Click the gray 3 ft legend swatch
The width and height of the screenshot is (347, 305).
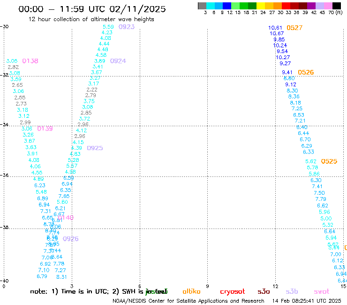pyautogui.click(x=202, y=6)
